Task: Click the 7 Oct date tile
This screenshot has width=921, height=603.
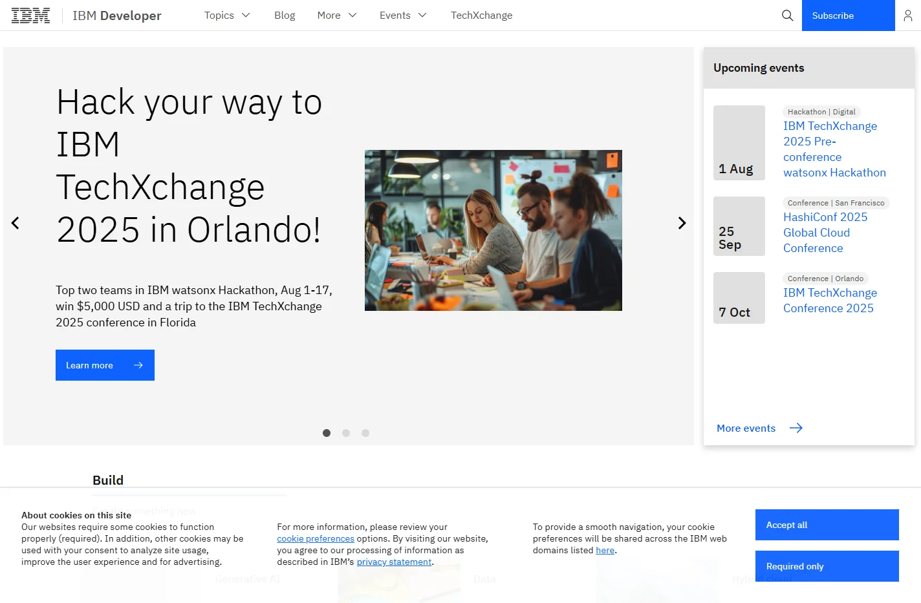Action: (739, 298)
